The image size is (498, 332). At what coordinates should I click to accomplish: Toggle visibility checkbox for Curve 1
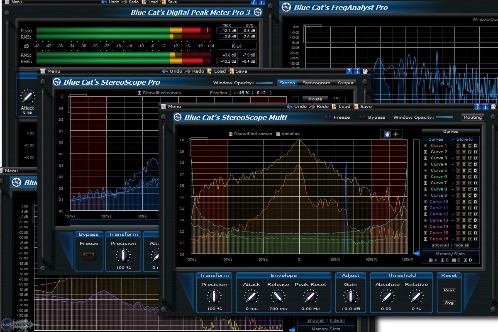pyautogui.click(x=425, y=146)
